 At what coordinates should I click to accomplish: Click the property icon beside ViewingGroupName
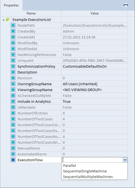click(x=13, y=90)
